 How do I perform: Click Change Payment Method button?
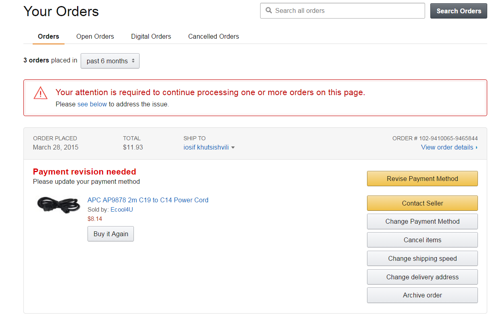pyautogui.click(x=422, y=221)
